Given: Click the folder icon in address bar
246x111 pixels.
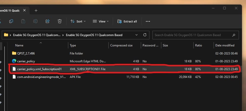Looking at the screenshot, I should tap(6, 35).
